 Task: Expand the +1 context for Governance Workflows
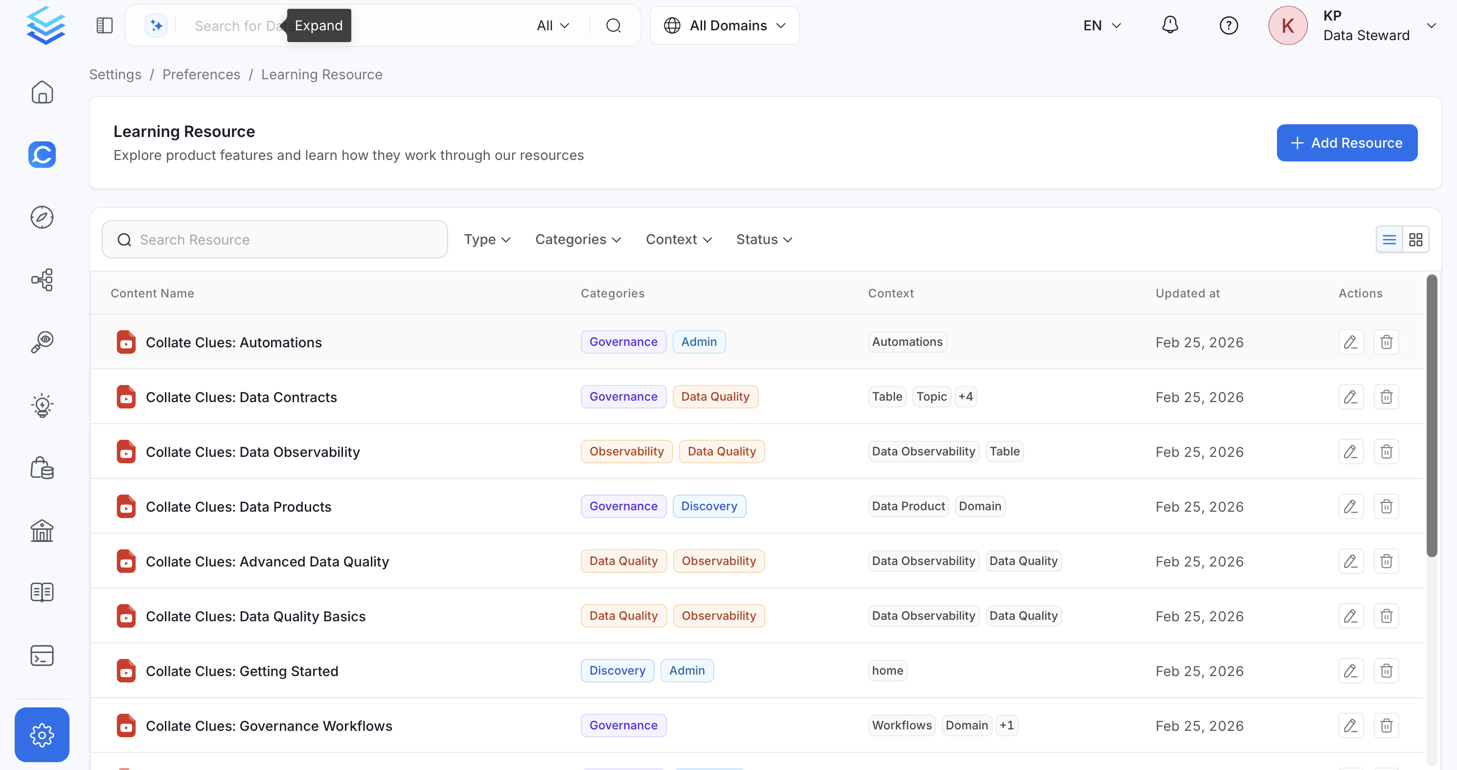[x=1007, y=726]
